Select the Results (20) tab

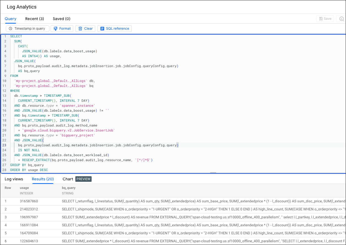(x=43, y=179)
